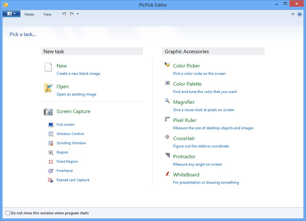
Task: Maximize the PicPick Editor window
Action: tap(285, 4)
